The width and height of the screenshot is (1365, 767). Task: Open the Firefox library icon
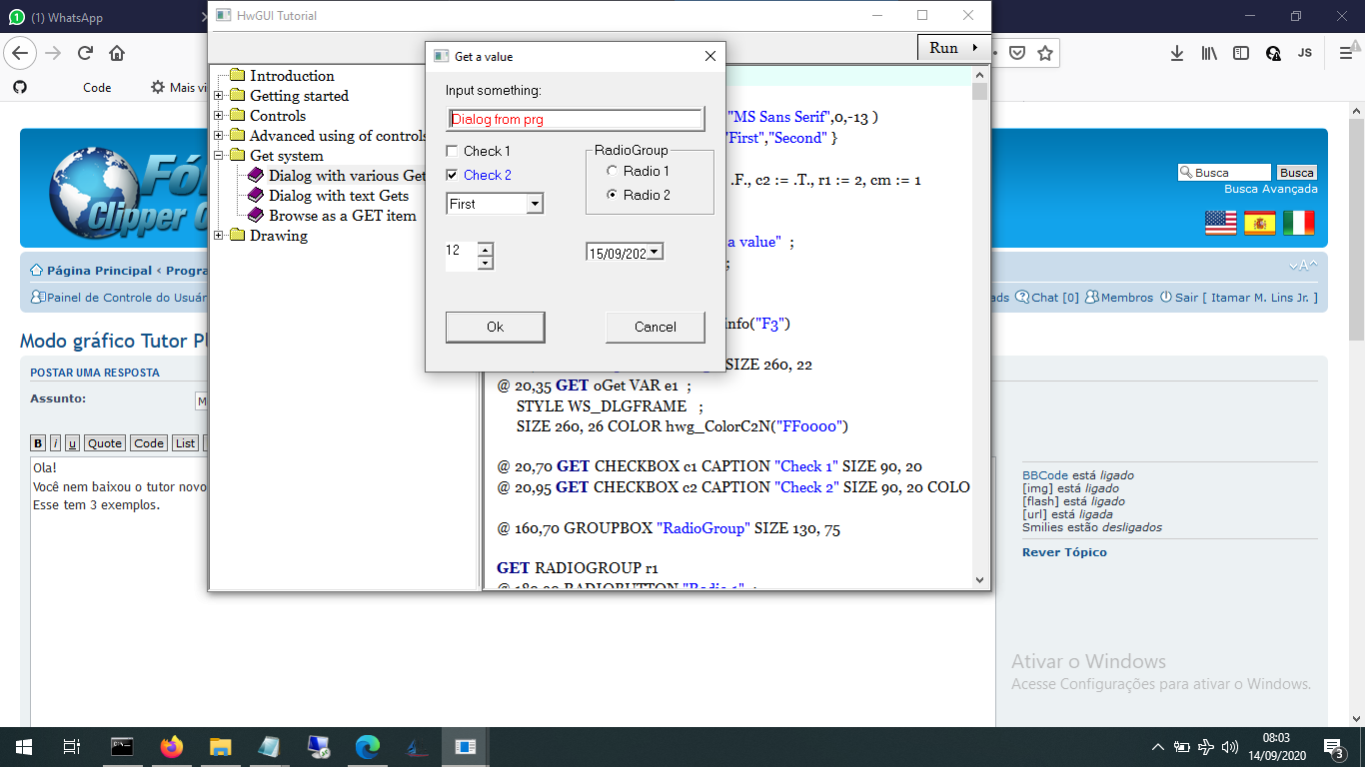(1209, 53)
